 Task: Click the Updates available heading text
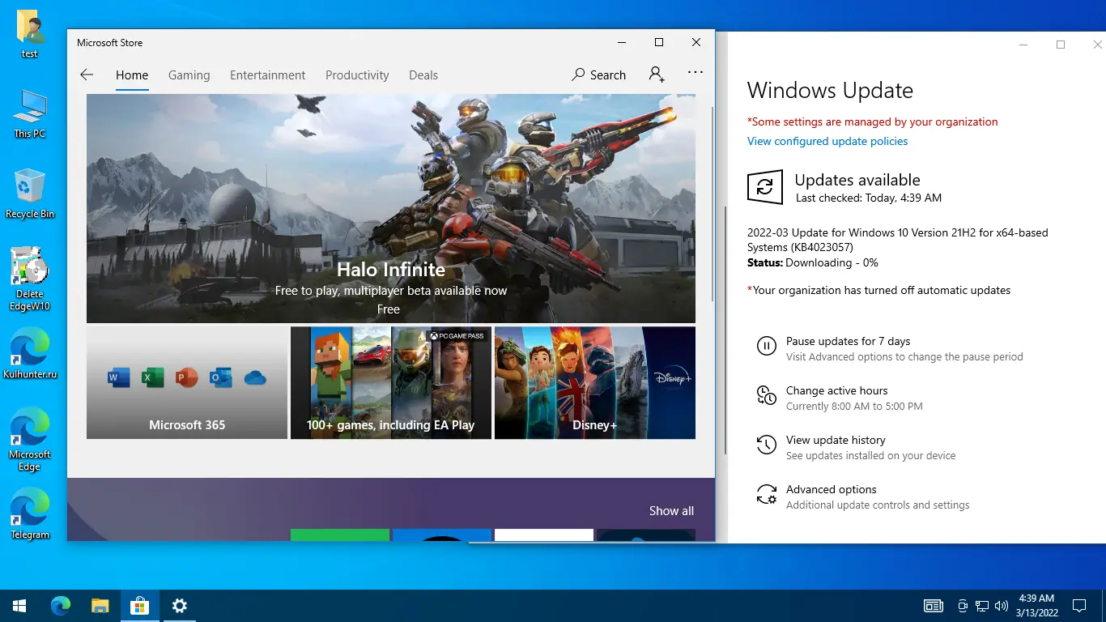pyautogui.click(x=857, y=180)
